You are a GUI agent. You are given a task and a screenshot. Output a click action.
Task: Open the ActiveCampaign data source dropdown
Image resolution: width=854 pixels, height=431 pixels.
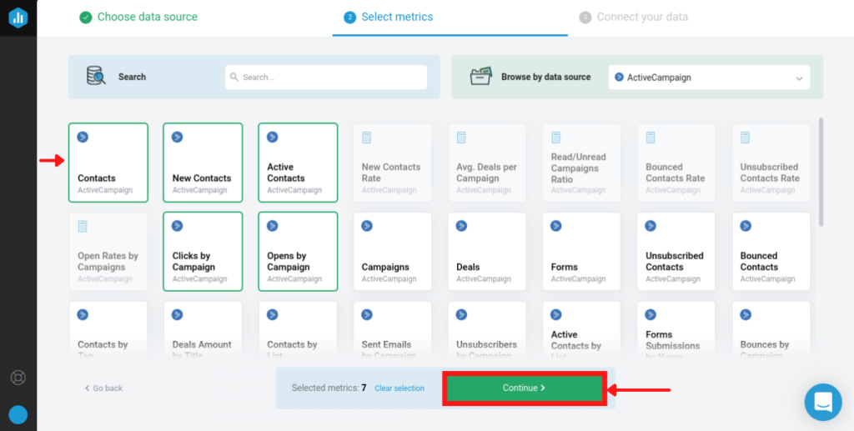point(709,78)
